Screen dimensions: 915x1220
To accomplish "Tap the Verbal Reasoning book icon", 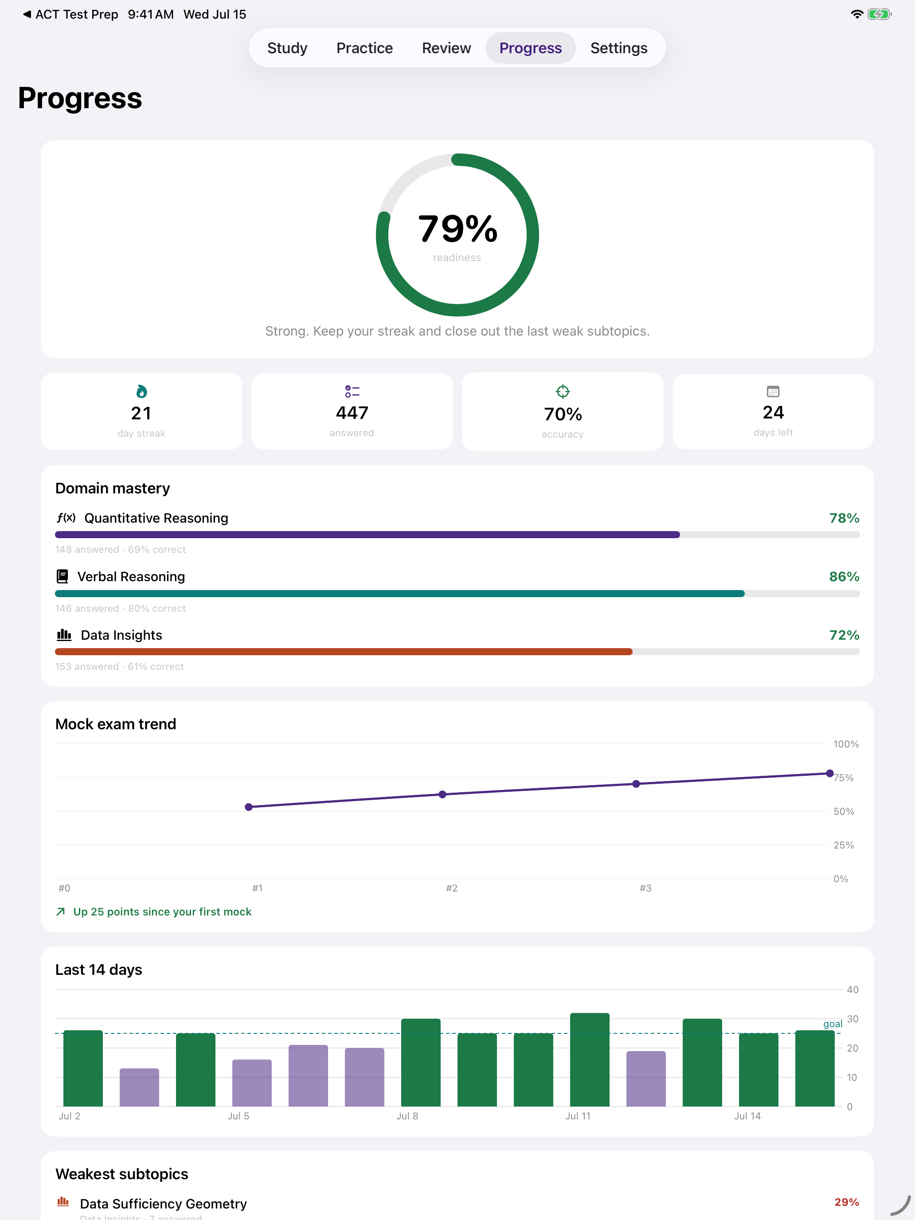I will click(x=63, y=576).
